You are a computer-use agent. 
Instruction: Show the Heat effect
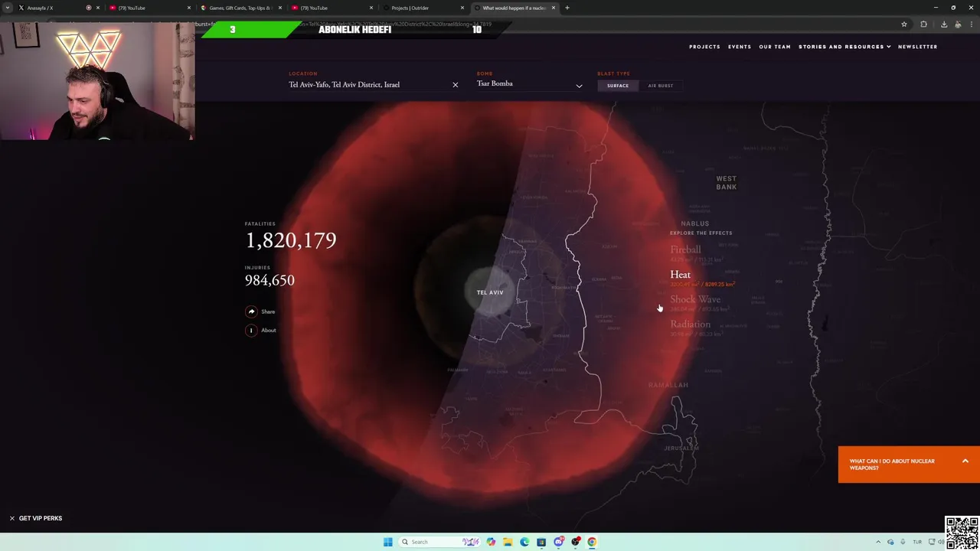[x=680, y=274]
